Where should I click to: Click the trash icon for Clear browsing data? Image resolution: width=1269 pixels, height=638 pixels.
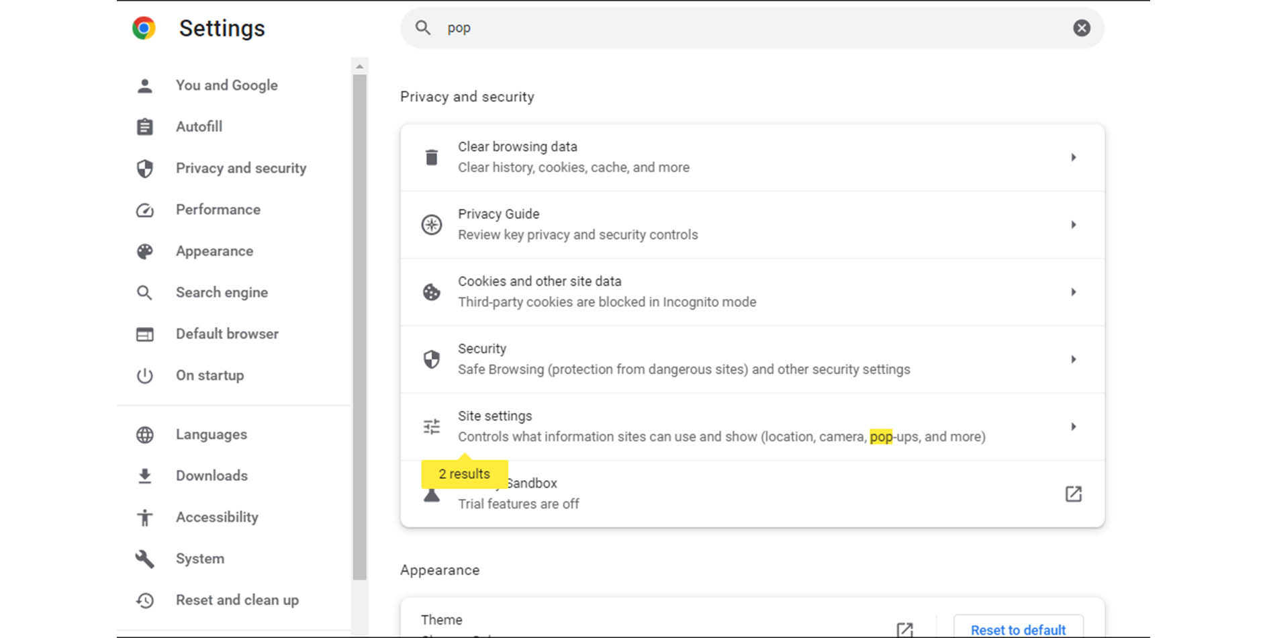(x=432, y=157)
